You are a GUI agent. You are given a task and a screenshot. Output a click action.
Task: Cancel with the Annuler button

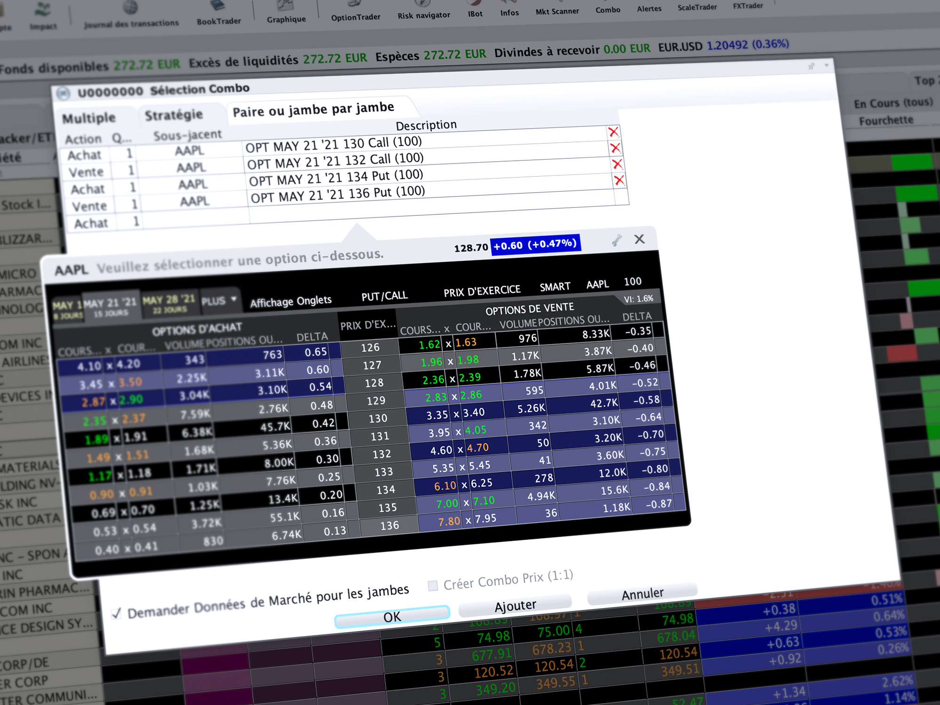pyautogui.click(x=642, y=594)
